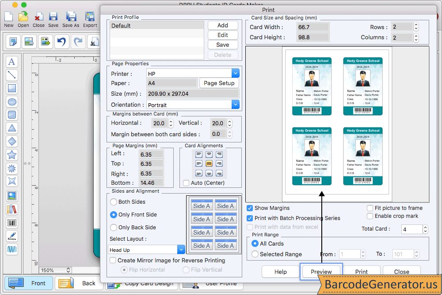Check Enable crop mark option
Screen dimensions: 442x295
(370, 216)
